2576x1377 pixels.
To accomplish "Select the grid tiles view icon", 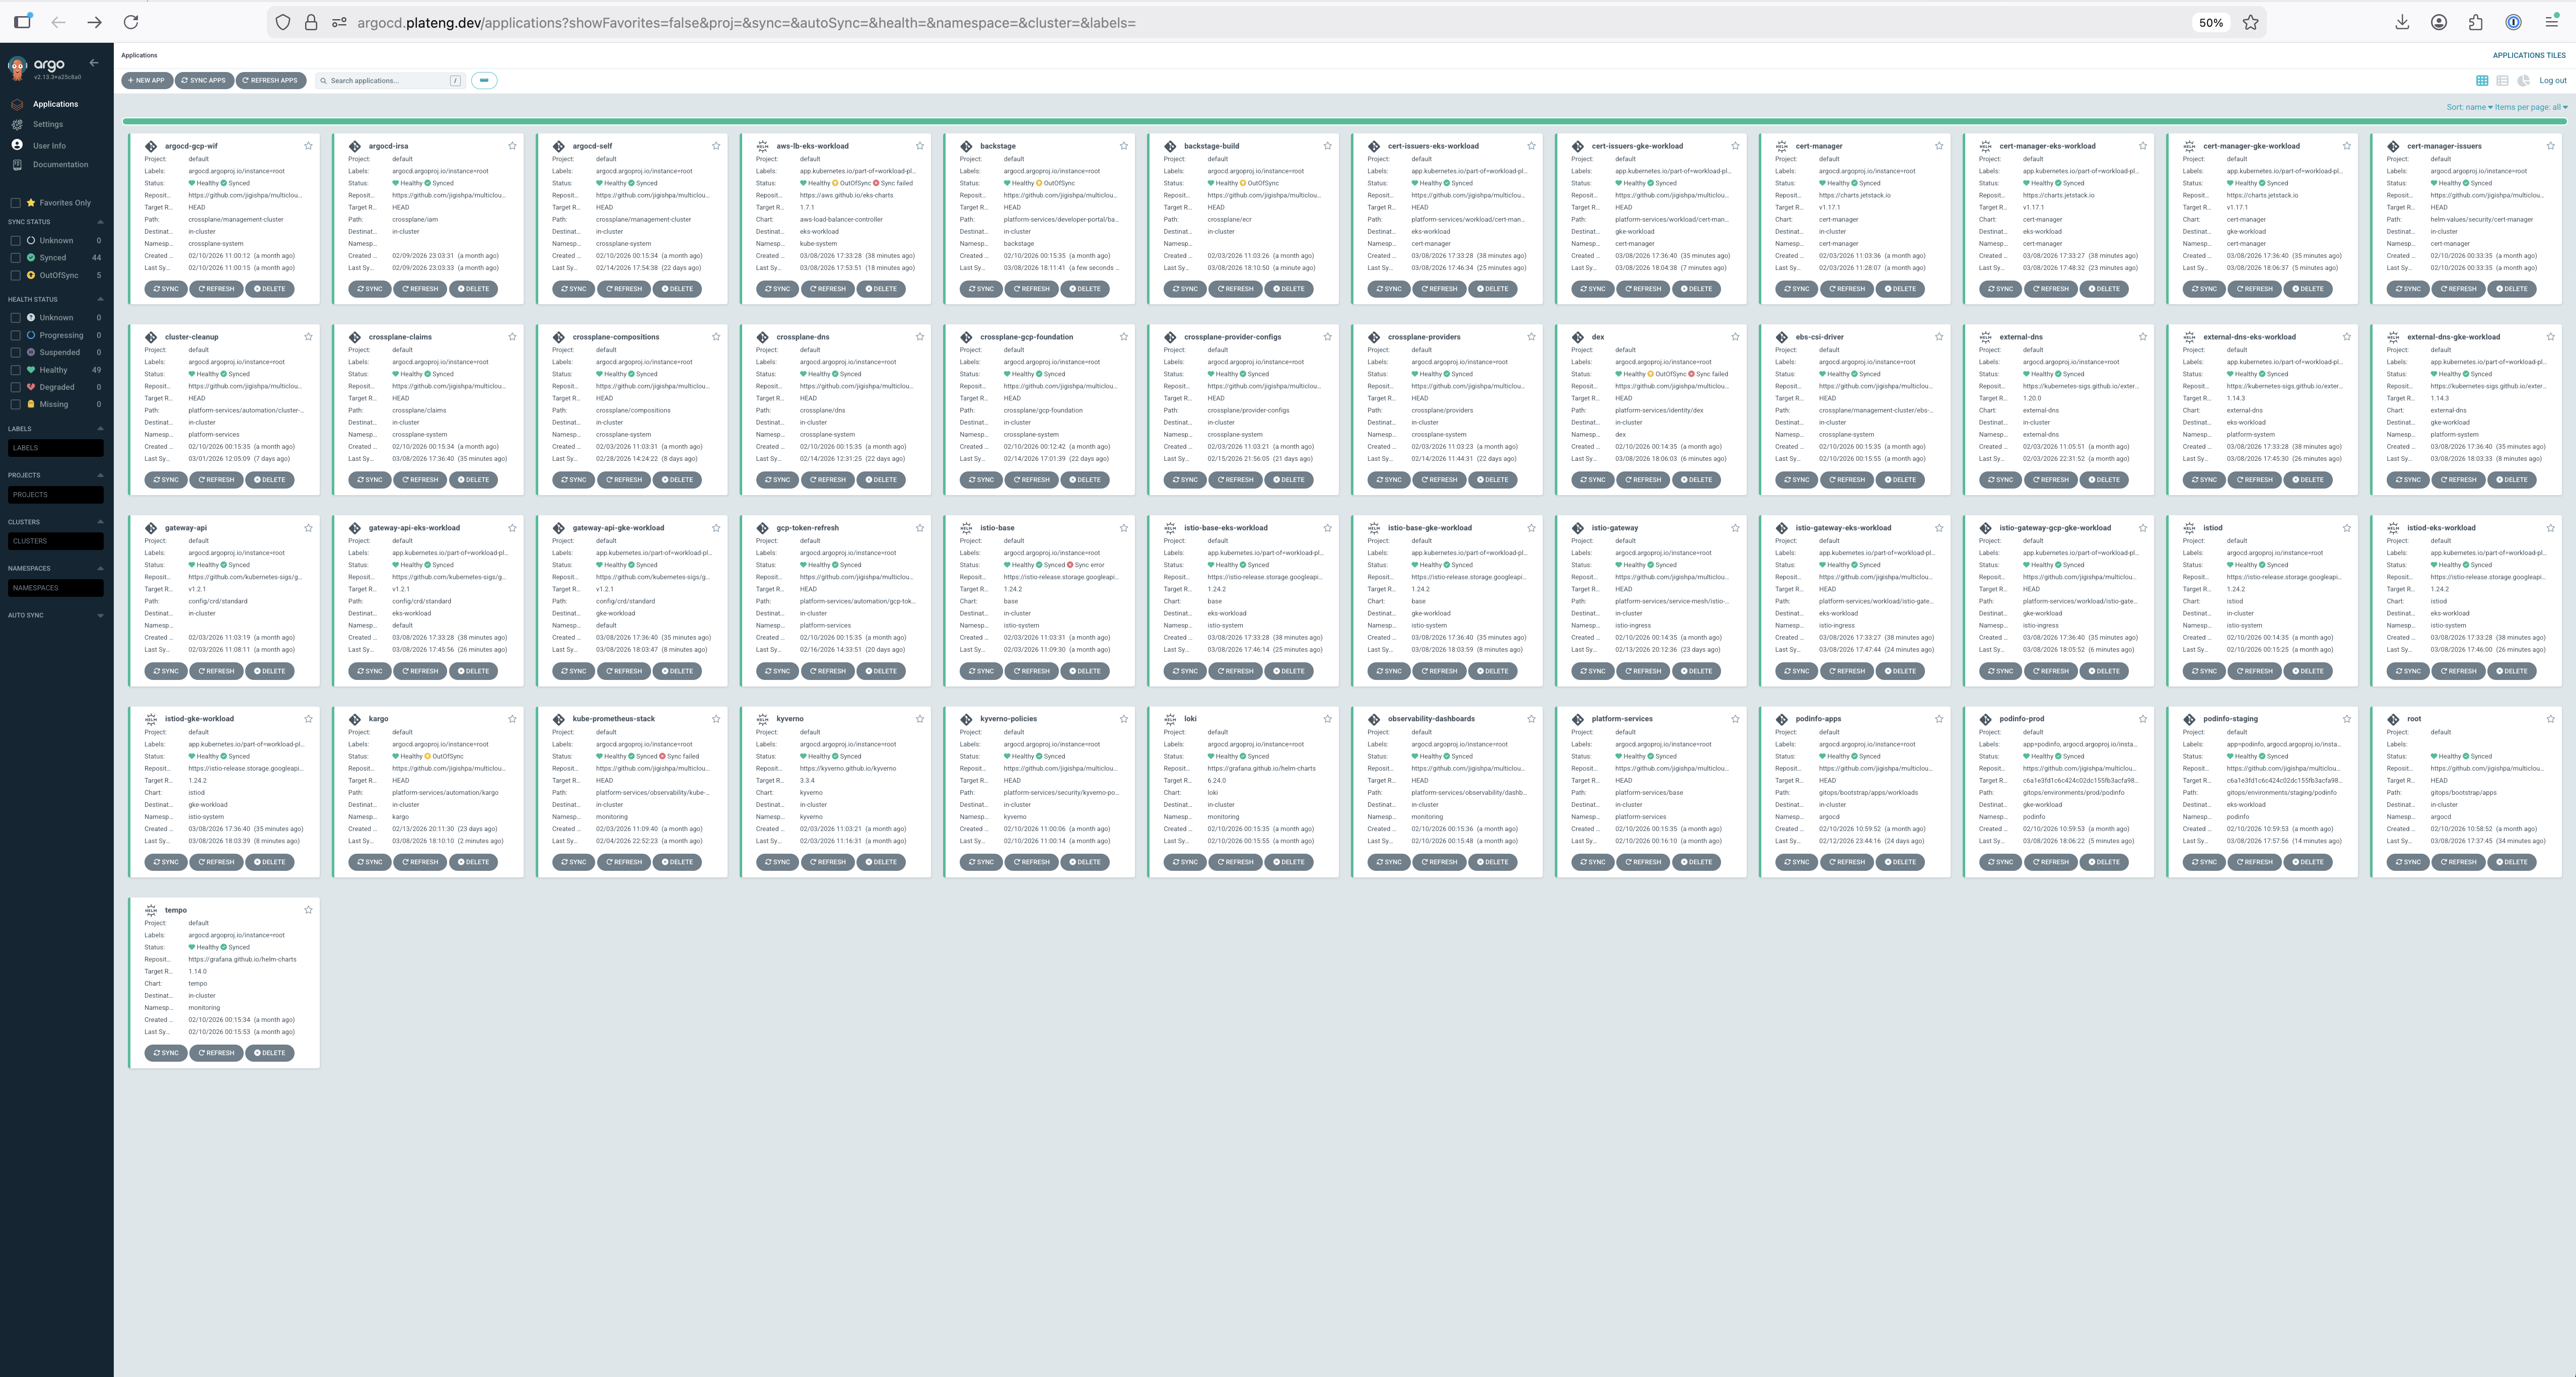I will 2482,81.
